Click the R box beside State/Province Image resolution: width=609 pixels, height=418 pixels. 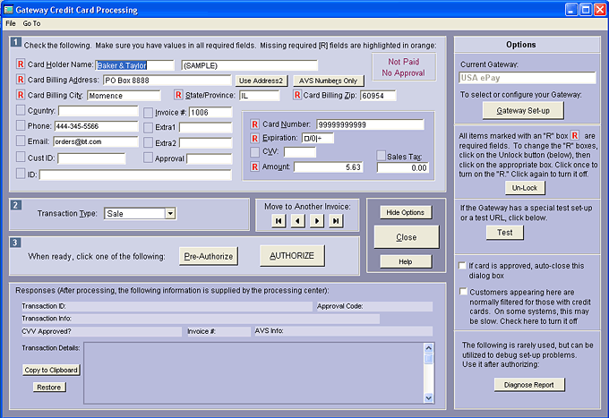178,95
